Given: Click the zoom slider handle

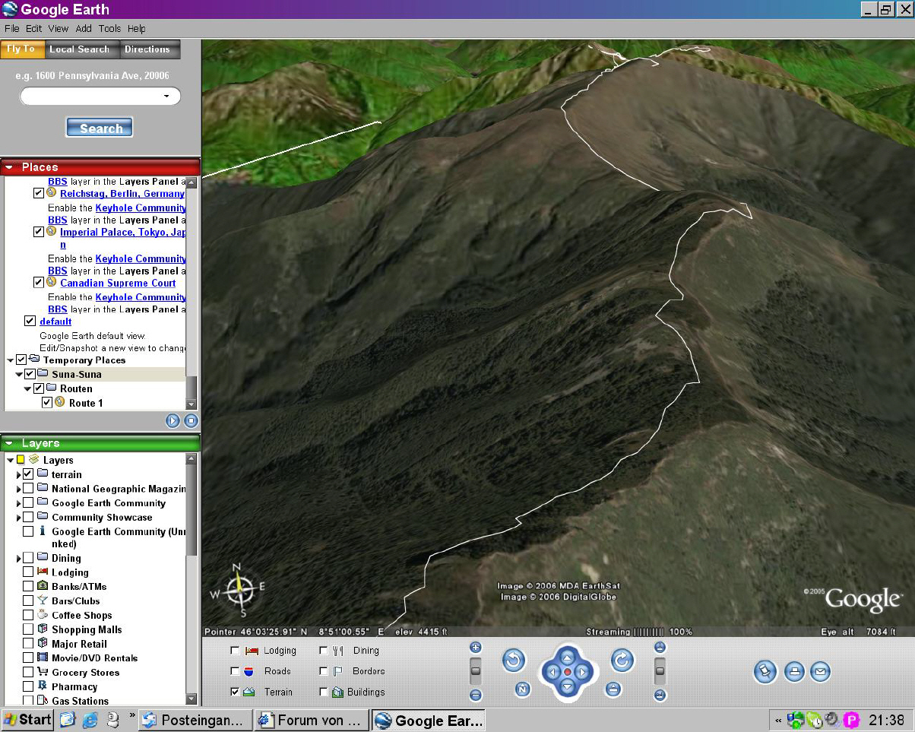Looking at the screenshot, I should tap(476, 671).
